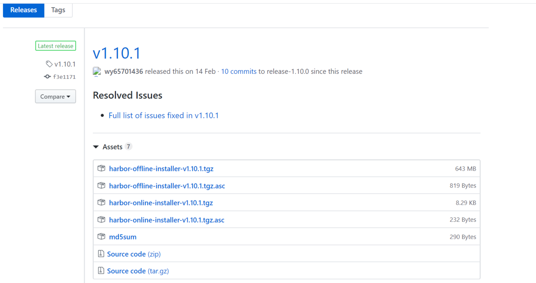
Task: Click the commit icon beside f3e1171
Action: coord(47,77)
